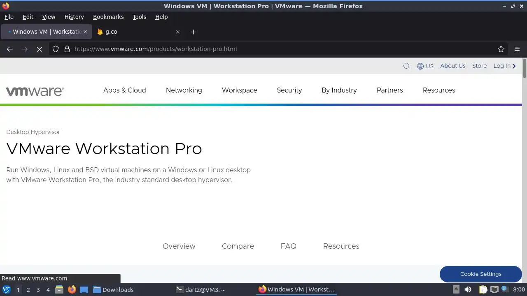
Task: Expand the Workspace navigation menu
Action: (240, 90)
